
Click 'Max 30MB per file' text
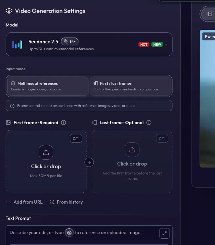click(x=46, y=176)
